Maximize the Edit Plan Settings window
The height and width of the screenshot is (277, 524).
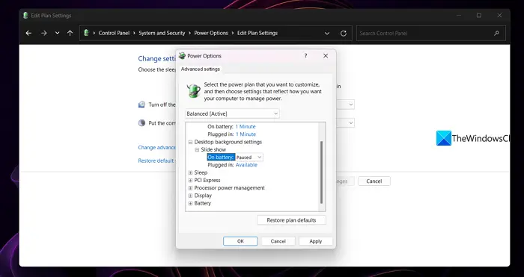click(x=479, y=16)
